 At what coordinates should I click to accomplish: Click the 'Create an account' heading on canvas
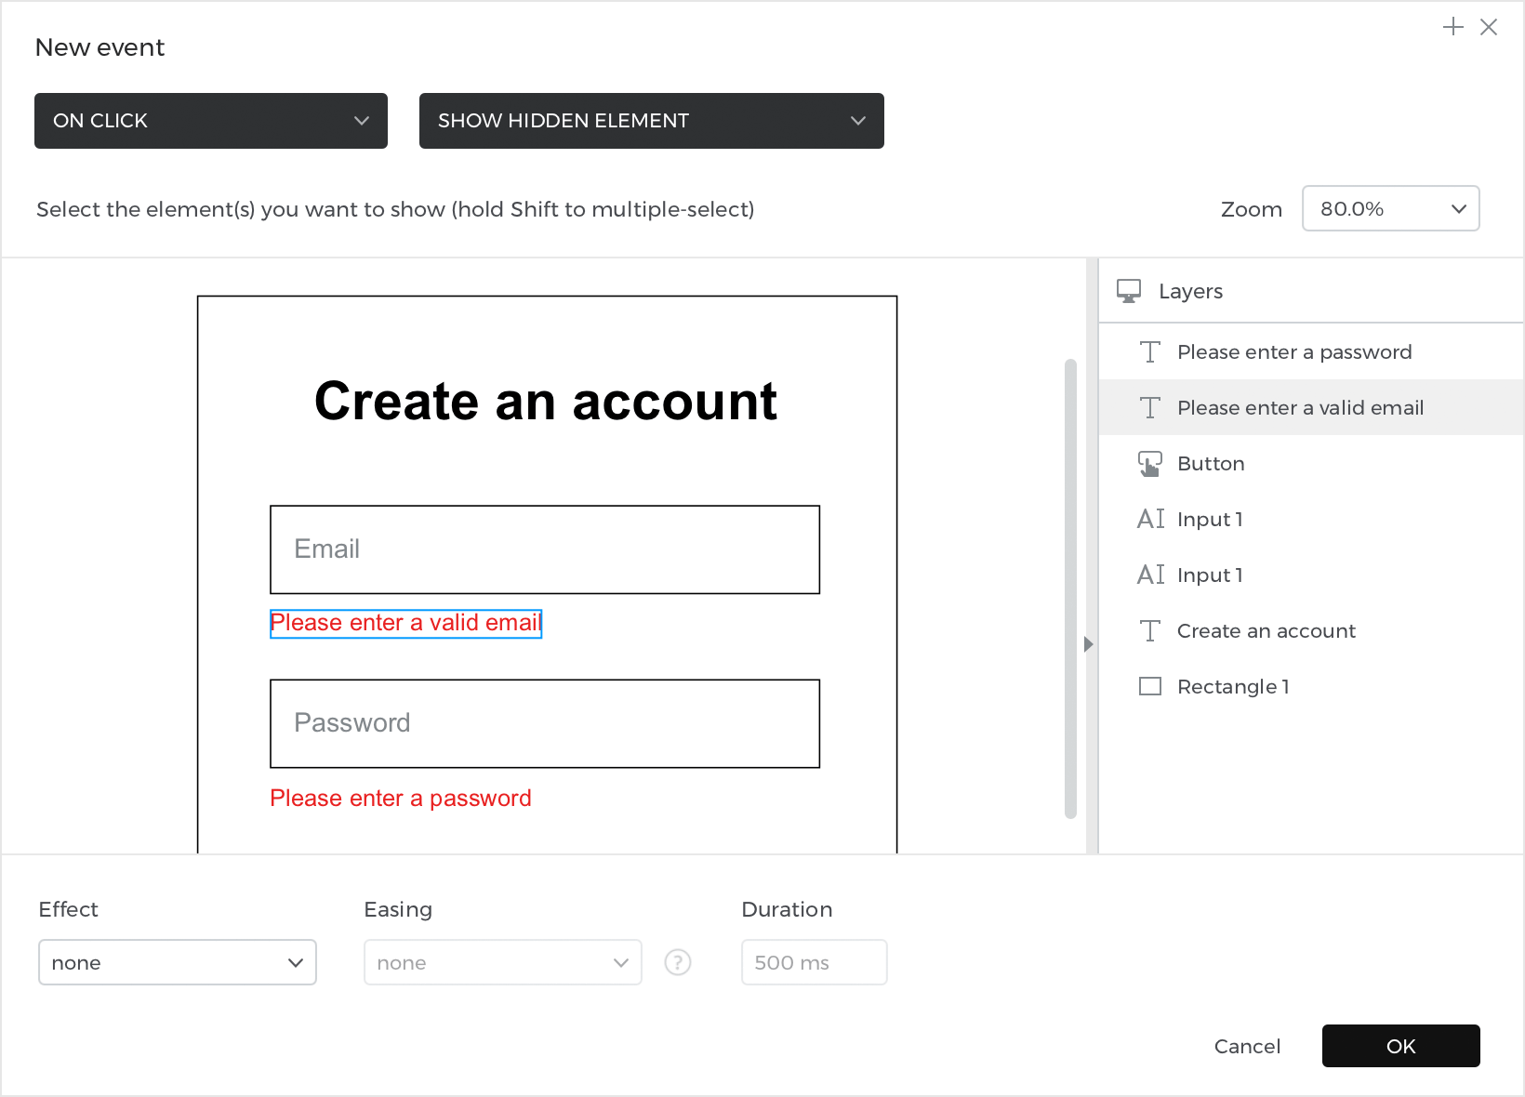pos(546,402)
